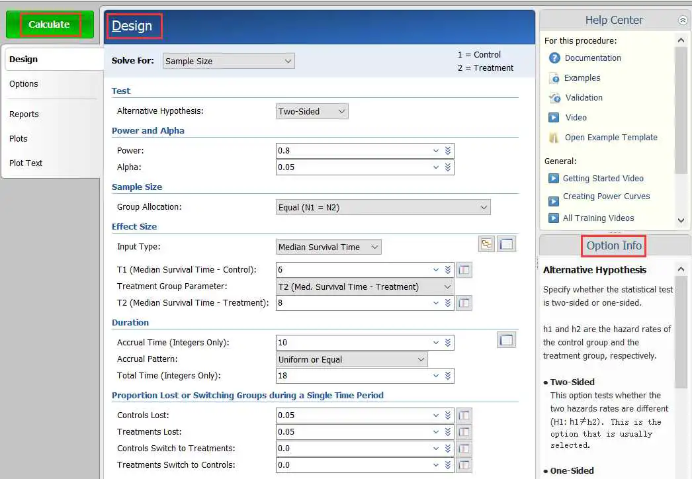Open the T2 spreadsheet table icon

(x=464, y=303)
